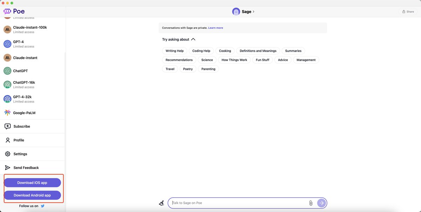This screenshot has width=421, height=212.
Task: Select the Writing Help suggestion
Action: click(175, 51)
